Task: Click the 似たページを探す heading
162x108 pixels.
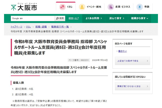Action: click(123, 44)
